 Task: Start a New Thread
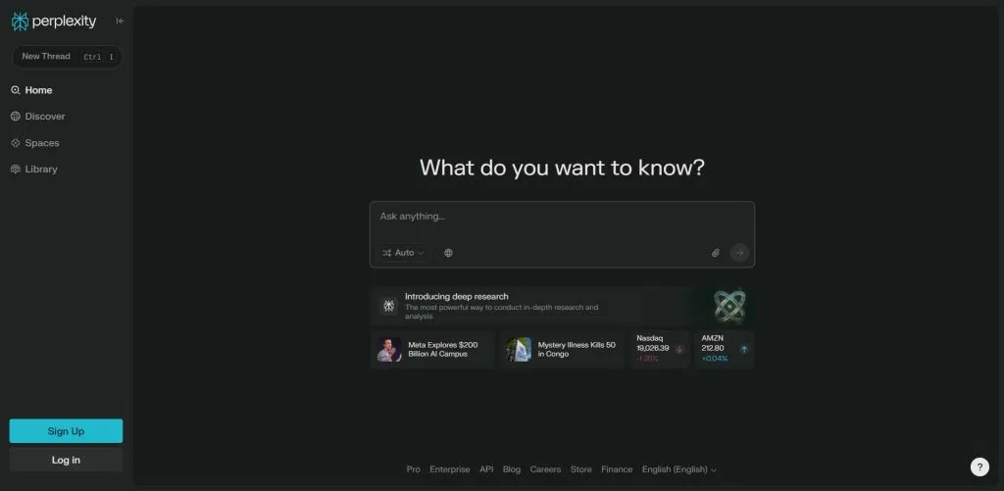coord(68,56)
